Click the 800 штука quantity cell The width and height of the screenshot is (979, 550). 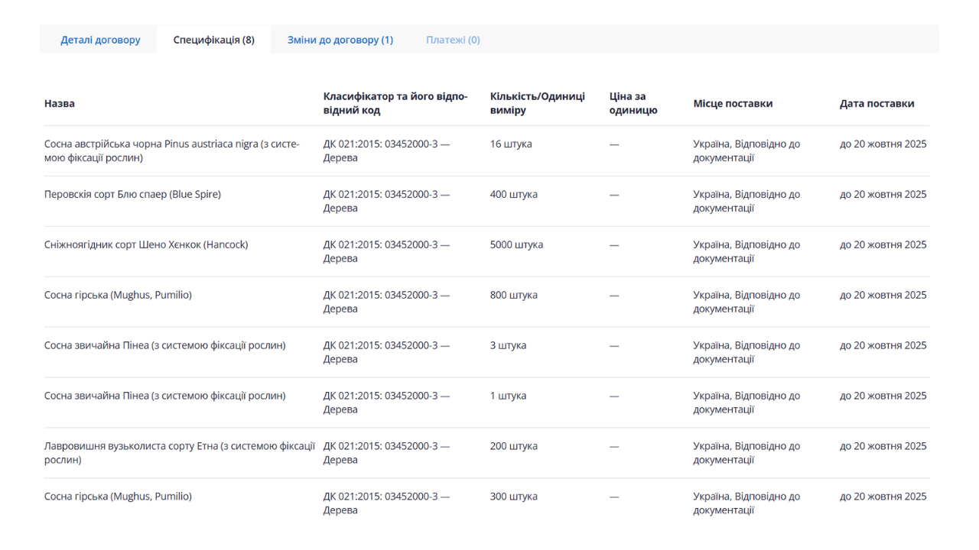[x=513, y=296]
